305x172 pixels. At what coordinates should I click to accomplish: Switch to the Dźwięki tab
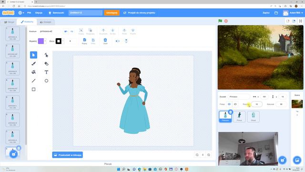click(x=46, y=22)
